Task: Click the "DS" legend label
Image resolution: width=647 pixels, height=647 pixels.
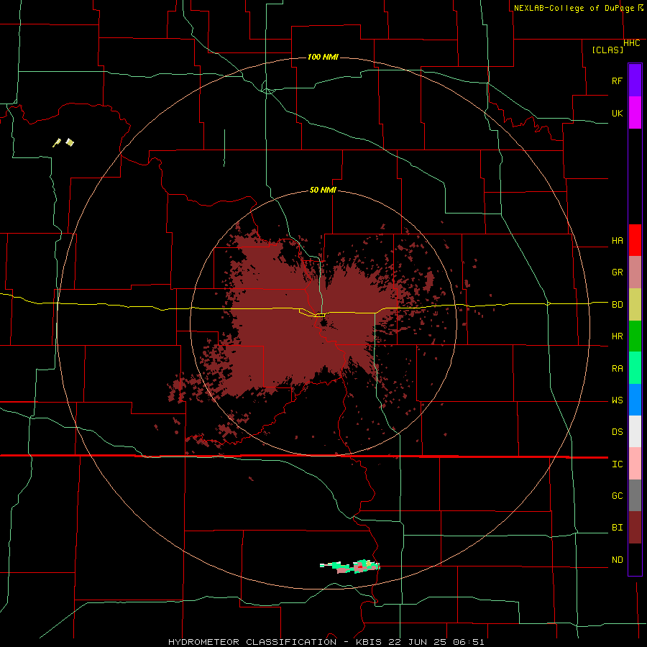Action: pyautogui.click(x=617, y=432)
